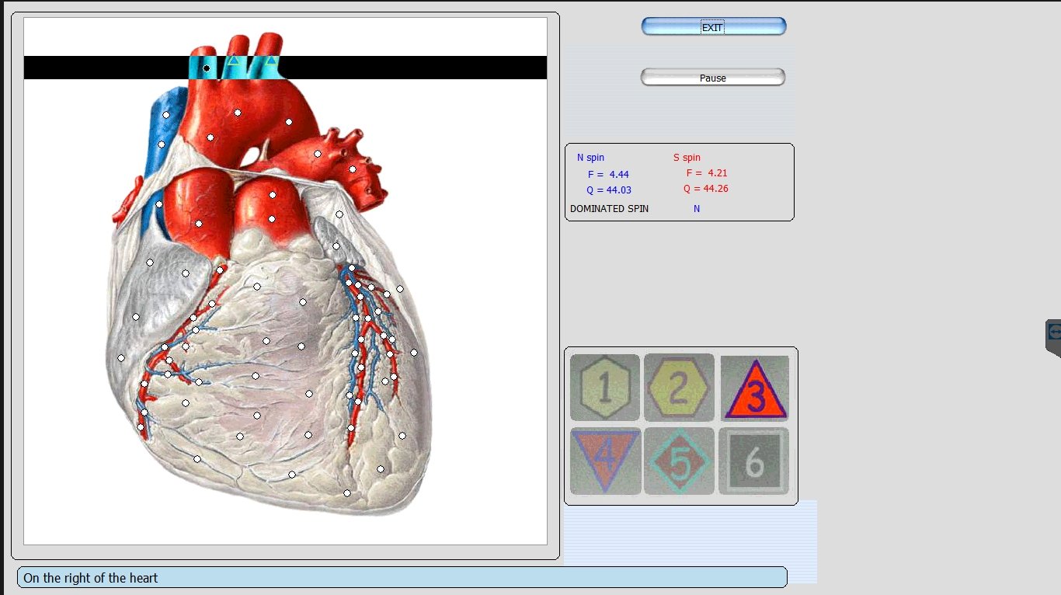Viewport: 1061px width, 595px height.
Task: Click the EXIT button
Action: (x=713, y=27)
